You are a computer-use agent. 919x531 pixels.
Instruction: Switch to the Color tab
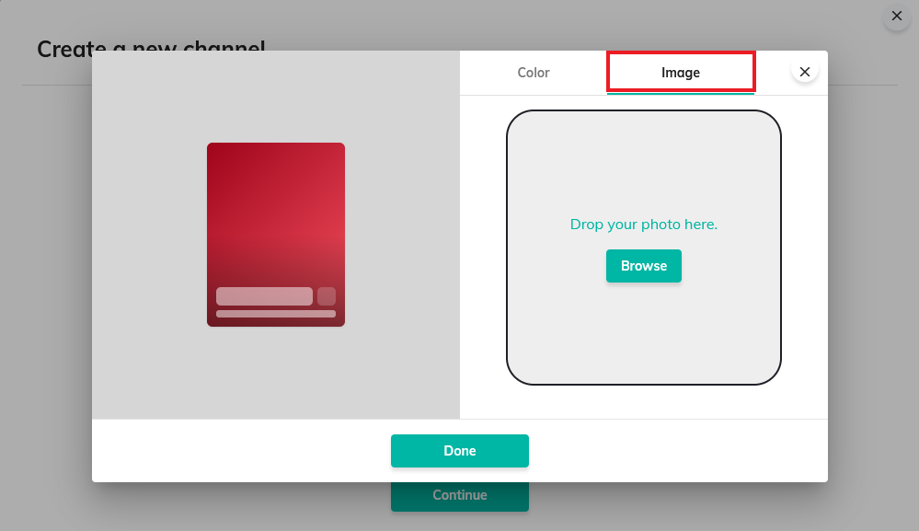[534, 73]
